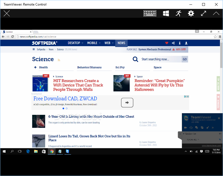
Task: Close the remote session with X icon
Action: click(7, 14)
